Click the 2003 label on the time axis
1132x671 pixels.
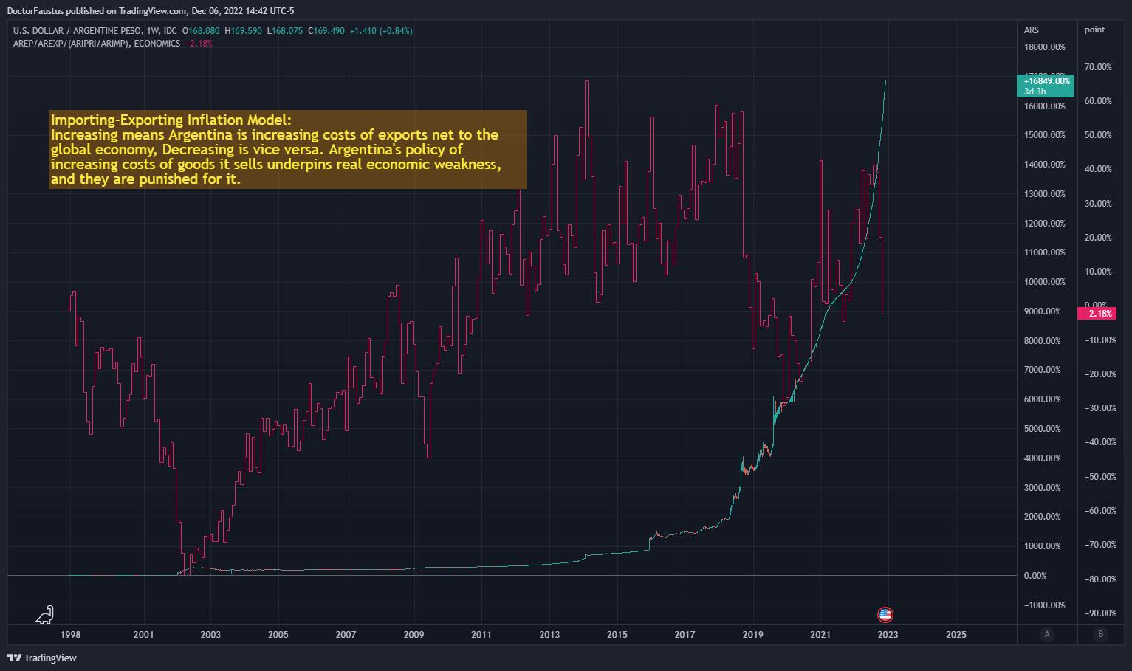tap(210, 634)
